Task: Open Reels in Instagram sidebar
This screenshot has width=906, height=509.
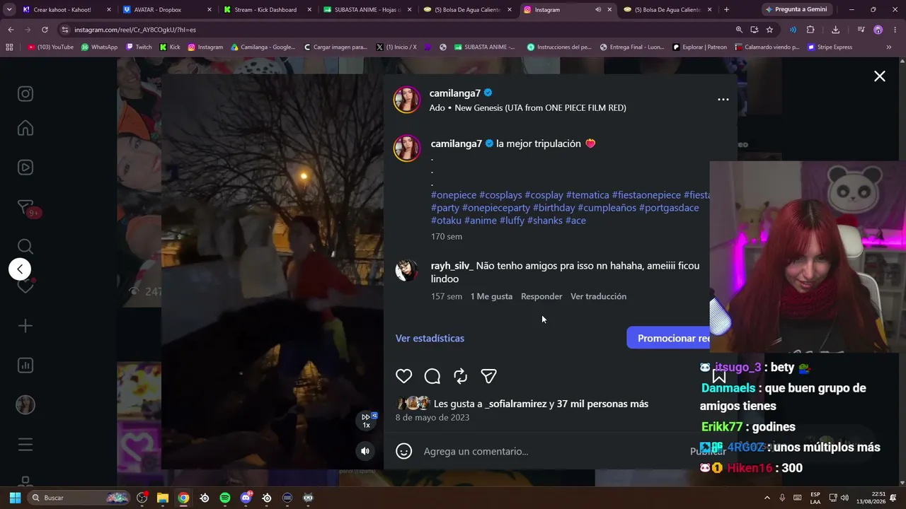Action: tap(25, 168)
